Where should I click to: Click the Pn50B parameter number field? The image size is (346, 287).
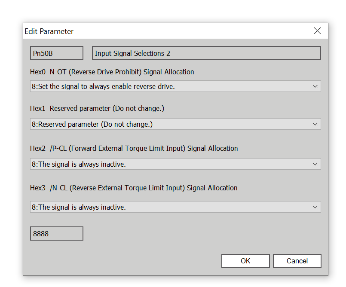(56, 53)
